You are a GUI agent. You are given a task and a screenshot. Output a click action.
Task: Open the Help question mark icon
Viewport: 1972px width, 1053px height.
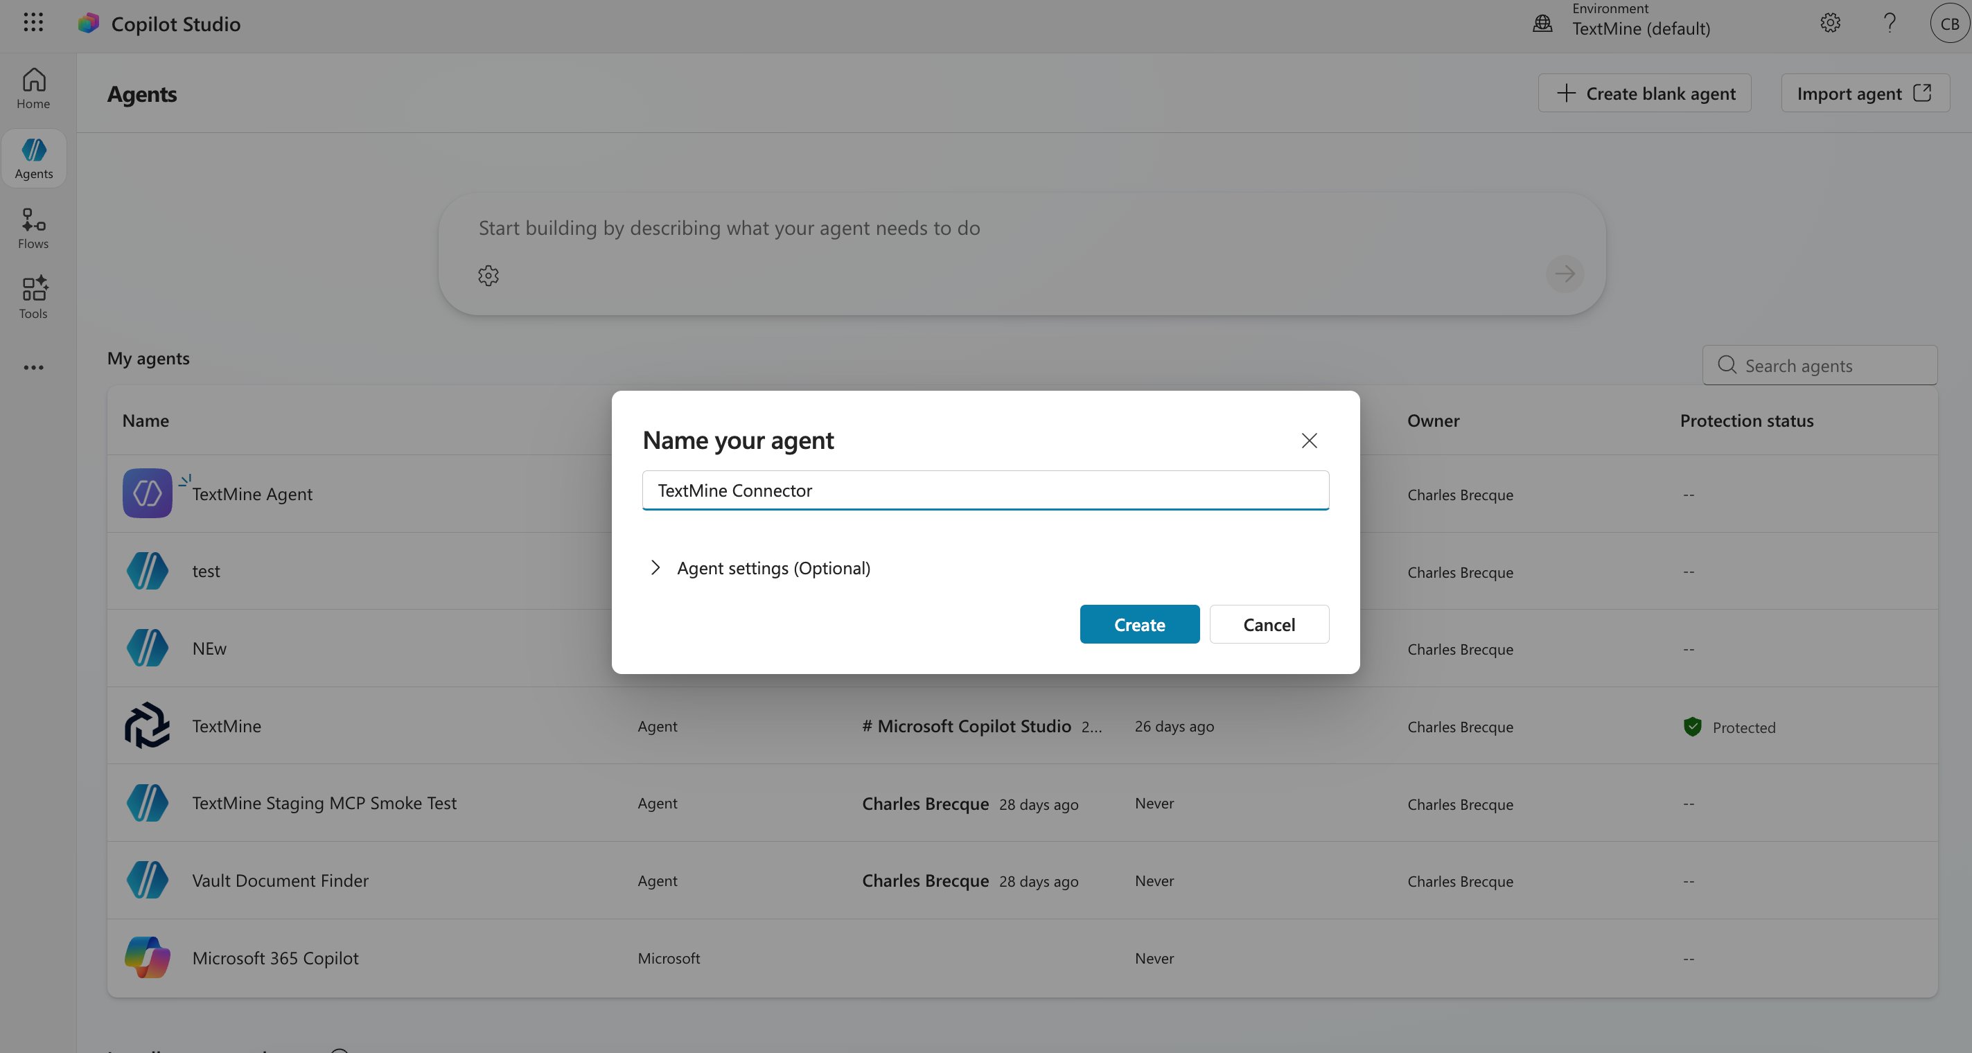[x=1890, y=23]
